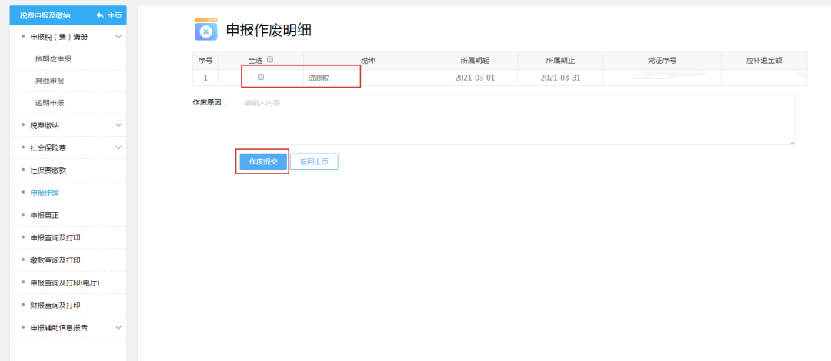Open 申报辅助信息报告 menu item

58,328
